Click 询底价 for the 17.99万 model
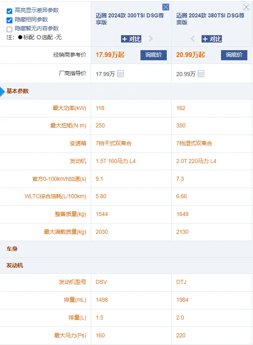 [153, 55]
